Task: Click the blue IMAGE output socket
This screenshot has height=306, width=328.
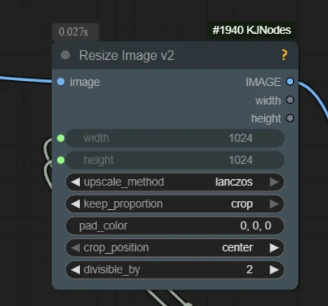Action: click(290, 82)
